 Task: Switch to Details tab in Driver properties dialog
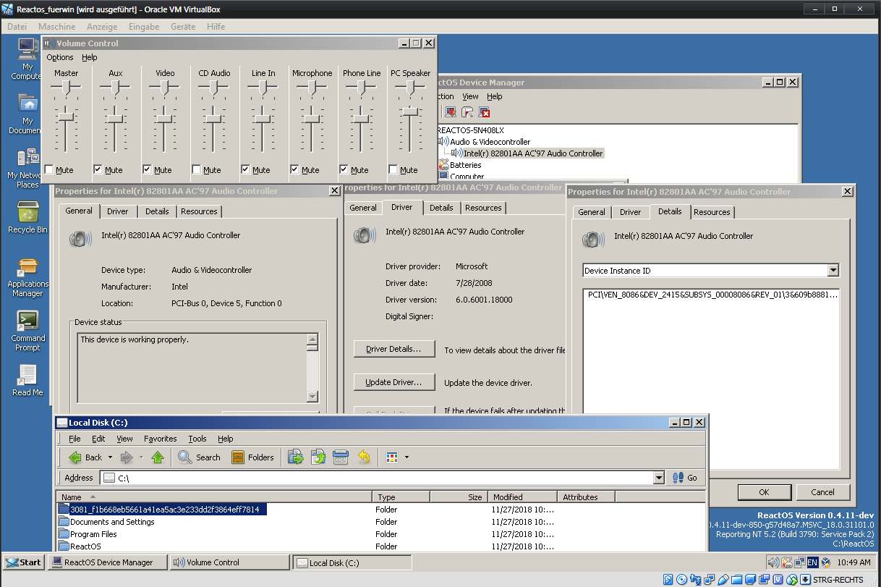[x=441, y=208]
